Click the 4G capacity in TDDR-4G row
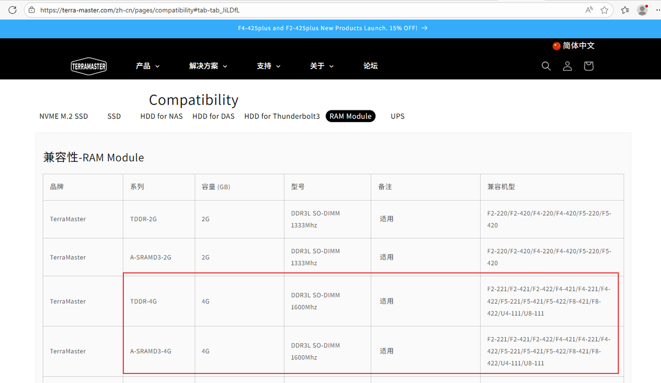The height and width of the screenshot is (383, 661). point(206,301)
